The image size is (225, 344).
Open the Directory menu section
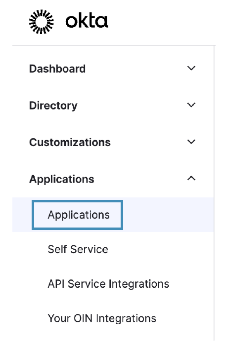[x=53, y=106]
